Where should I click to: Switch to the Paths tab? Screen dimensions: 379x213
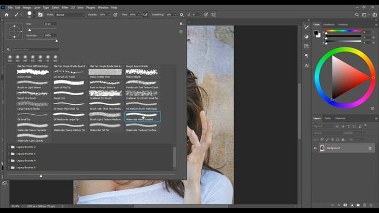[x=327, y=118]
